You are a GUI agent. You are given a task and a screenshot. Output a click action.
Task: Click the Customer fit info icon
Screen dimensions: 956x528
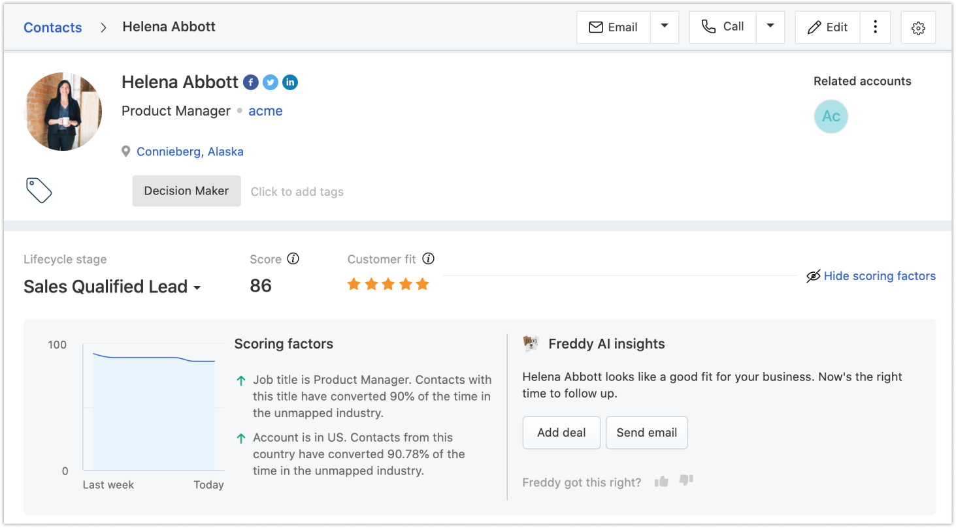[429, 259]
